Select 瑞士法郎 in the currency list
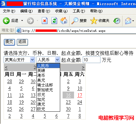 pos(48,85)
